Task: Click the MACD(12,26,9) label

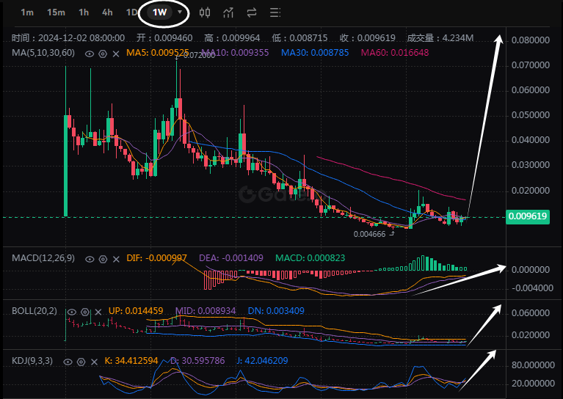Action: [43, 258]
